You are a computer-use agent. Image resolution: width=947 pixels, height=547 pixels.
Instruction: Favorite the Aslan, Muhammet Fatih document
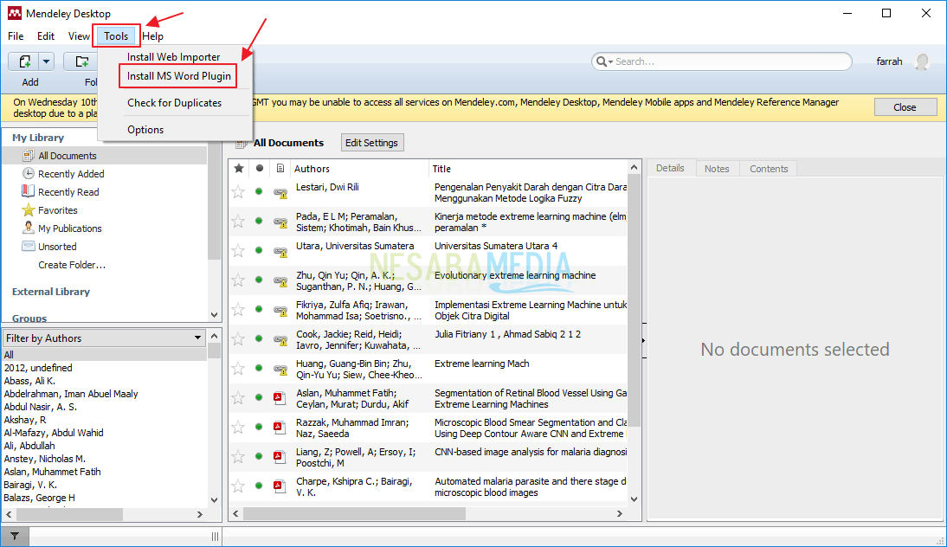(239, 398)
